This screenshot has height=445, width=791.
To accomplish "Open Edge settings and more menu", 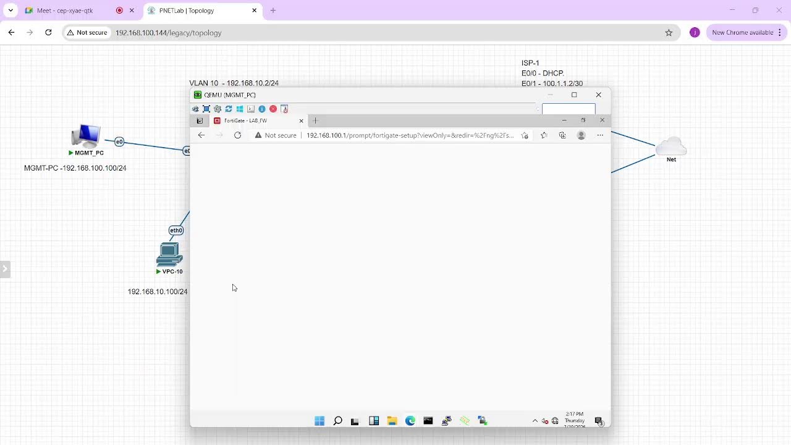I will click(x=600, y=135).
